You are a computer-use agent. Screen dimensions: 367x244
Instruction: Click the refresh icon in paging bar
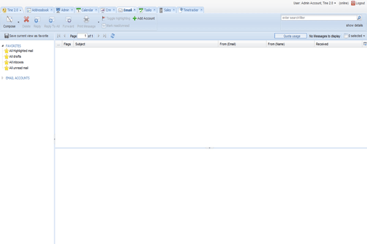pos(113,36)
